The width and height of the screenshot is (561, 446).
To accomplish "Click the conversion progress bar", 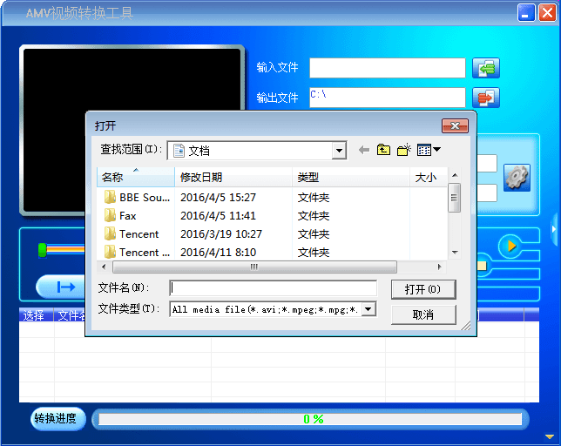I will [310, 419].
